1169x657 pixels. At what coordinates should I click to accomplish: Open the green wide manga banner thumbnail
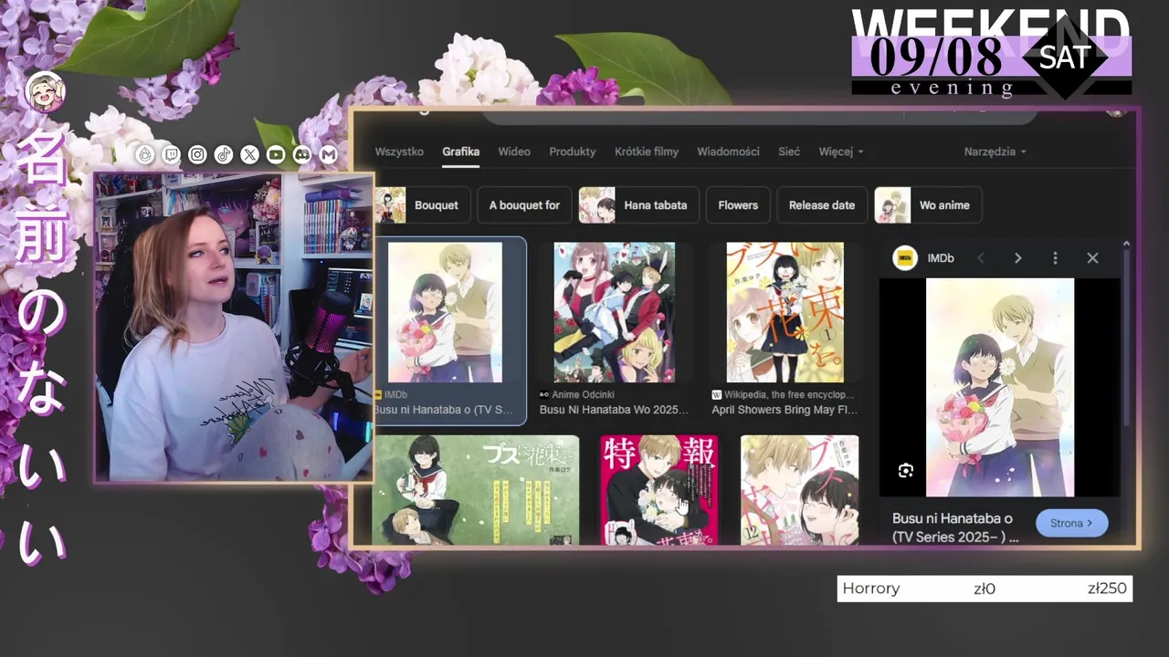coord(476,489)
